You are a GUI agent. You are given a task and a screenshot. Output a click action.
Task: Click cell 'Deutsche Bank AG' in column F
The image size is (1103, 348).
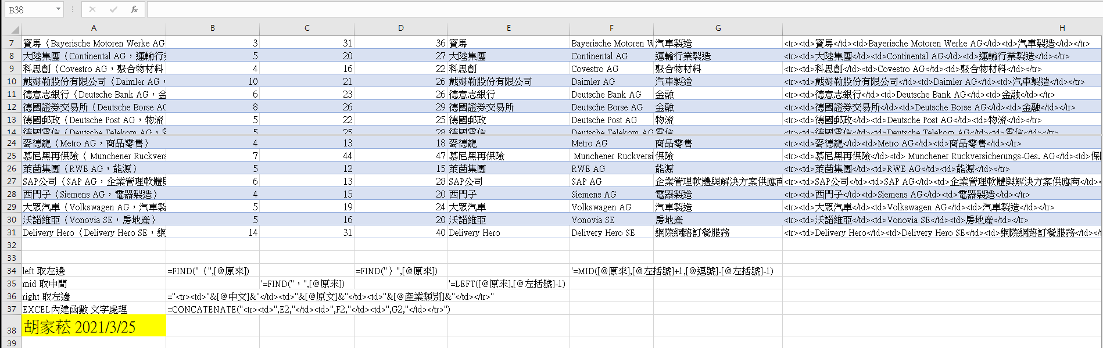click(x=611, y=94)
